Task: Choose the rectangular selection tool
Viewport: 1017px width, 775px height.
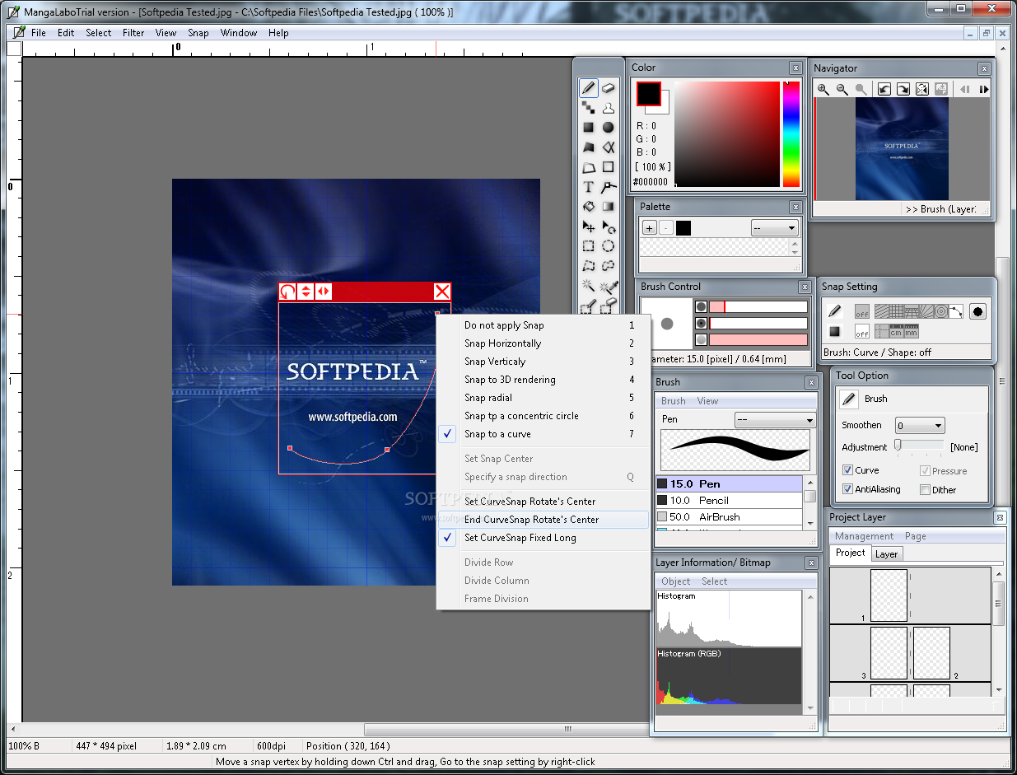Action: pyautogui.click(x=589, y=246)
